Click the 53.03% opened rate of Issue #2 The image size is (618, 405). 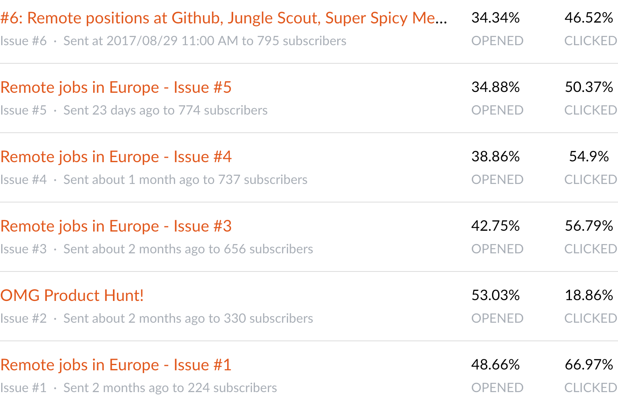coord(496,295)
